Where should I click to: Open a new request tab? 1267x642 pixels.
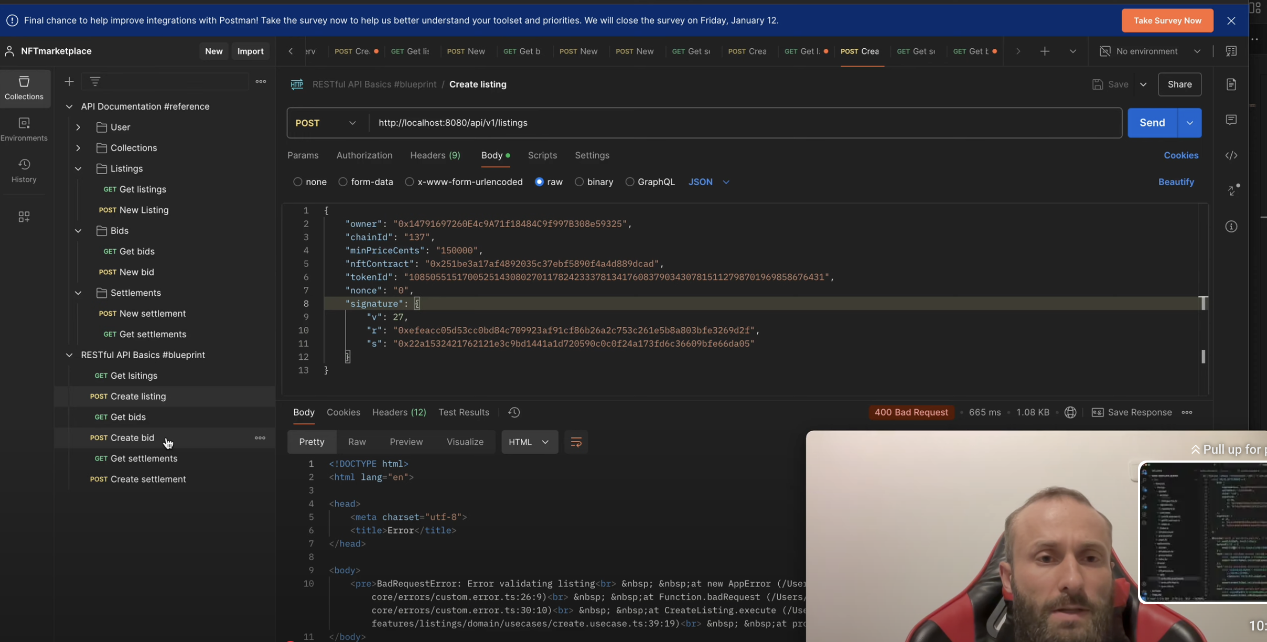(x=1045, y=51)
